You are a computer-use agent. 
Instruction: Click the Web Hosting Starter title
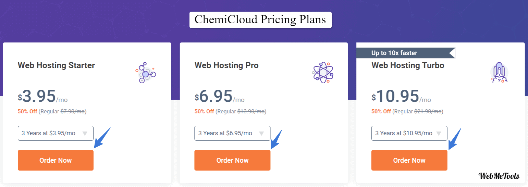coord(56,65)
